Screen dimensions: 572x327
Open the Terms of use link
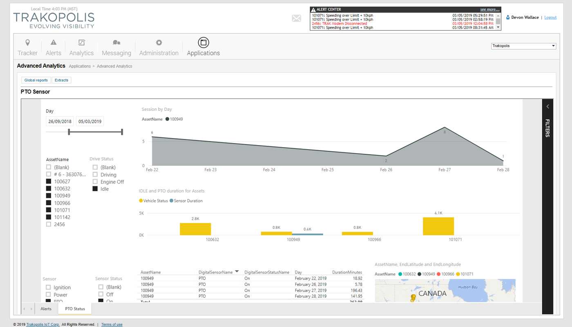(x=112, y=325)
